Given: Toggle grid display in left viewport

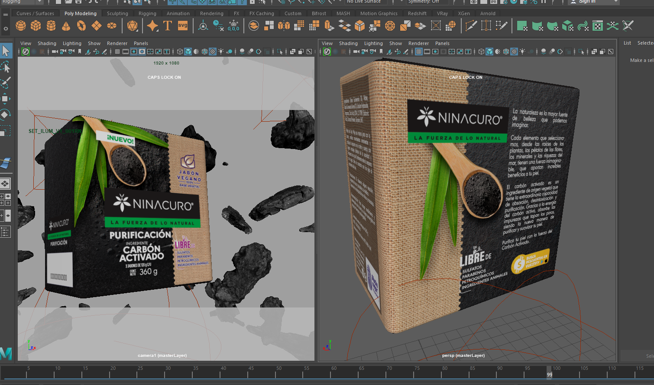Looking at the screenshot, I should tap(117, 52).
